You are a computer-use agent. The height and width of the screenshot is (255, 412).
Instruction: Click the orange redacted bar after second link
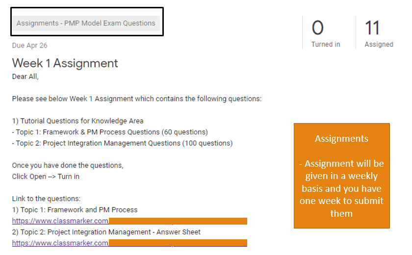(178, 243)
